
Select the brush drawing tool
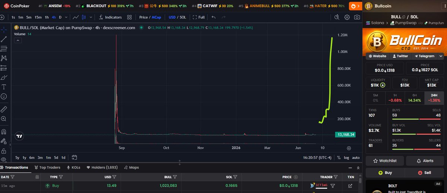pyautogui.click(x=4, y=78)
